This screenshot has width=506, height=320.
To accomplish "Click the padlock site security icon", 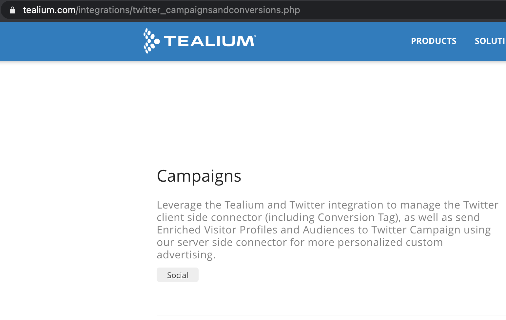I will [12, 10].
